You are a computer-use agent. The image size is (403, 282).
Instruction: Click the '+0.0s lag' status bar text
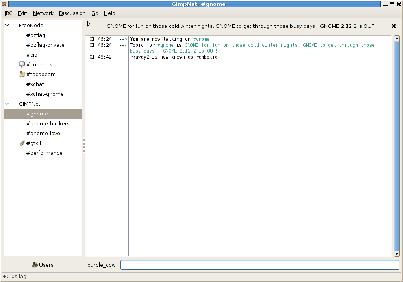[x=15, y=277]
